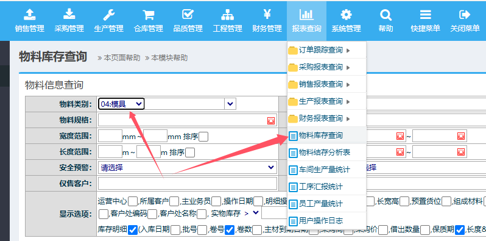
Task: Open 仓库管理 shopping cart icon
Action: tap(149, 14)
